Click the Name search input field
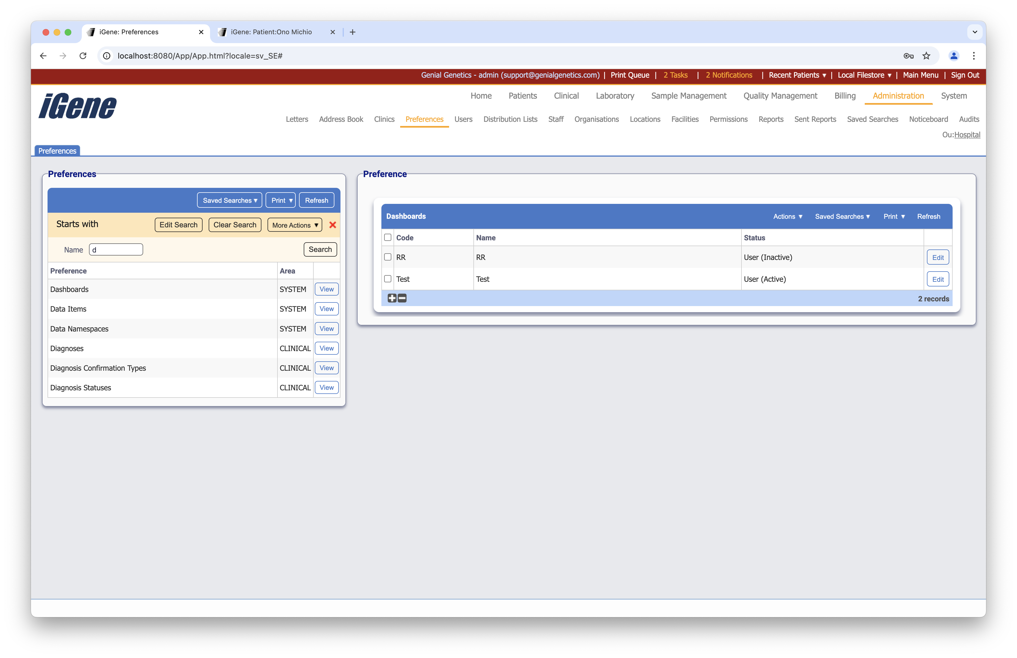The height and width of the screenshot is (658, 1017). [115, 249]
